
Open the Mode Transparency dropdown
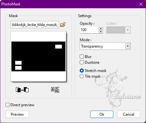point(105,46)
